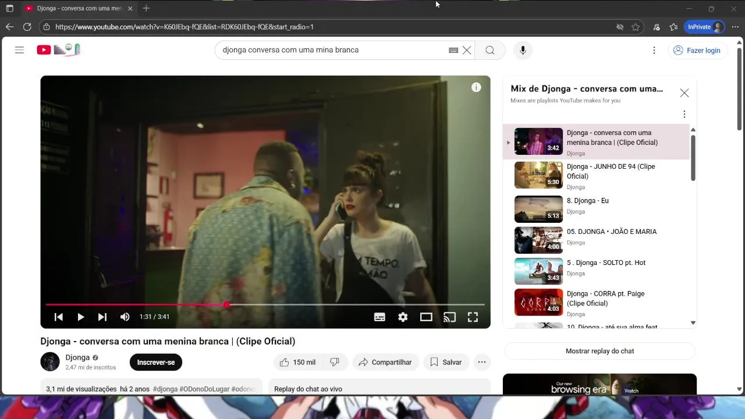Viewport: 745px width, 419px height.
Task: Open Mix playlist three-dot options menu
Action: click(x=684, y=114)
